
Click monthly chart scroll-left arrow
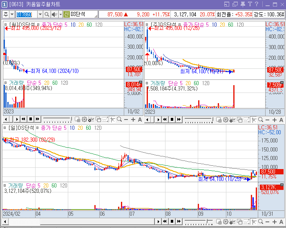[6, 120]
